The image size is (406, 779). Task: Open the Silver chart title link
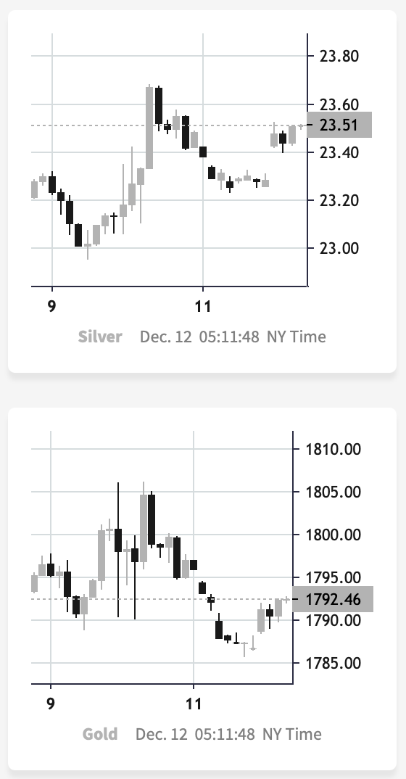100,337
